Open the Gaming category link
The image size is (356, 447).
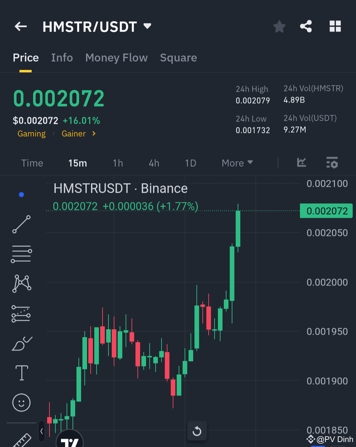click(x=31, y=134)
